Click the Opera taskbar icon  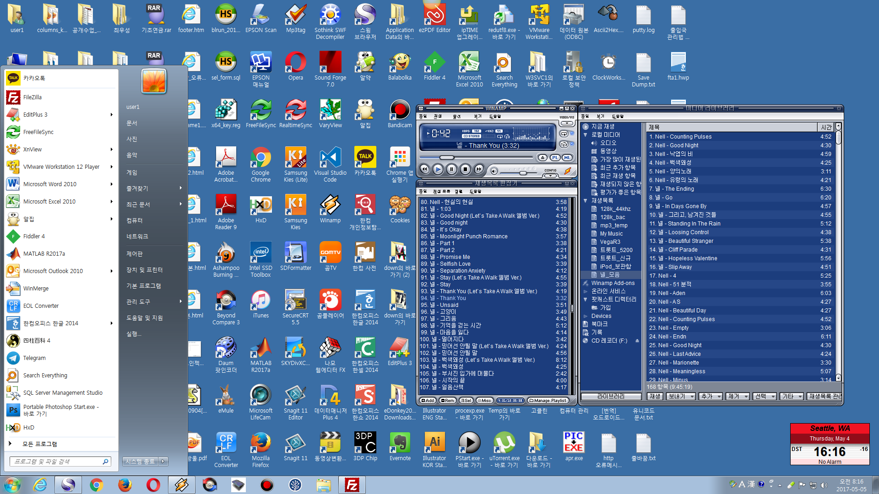tap(153, 484)
